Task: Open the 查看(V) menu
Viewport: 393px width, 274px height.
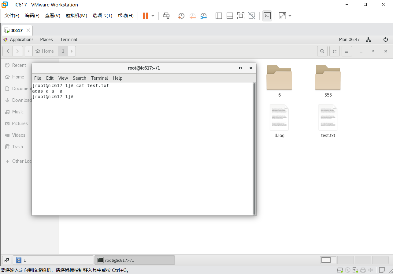Action: click(53, 16)
